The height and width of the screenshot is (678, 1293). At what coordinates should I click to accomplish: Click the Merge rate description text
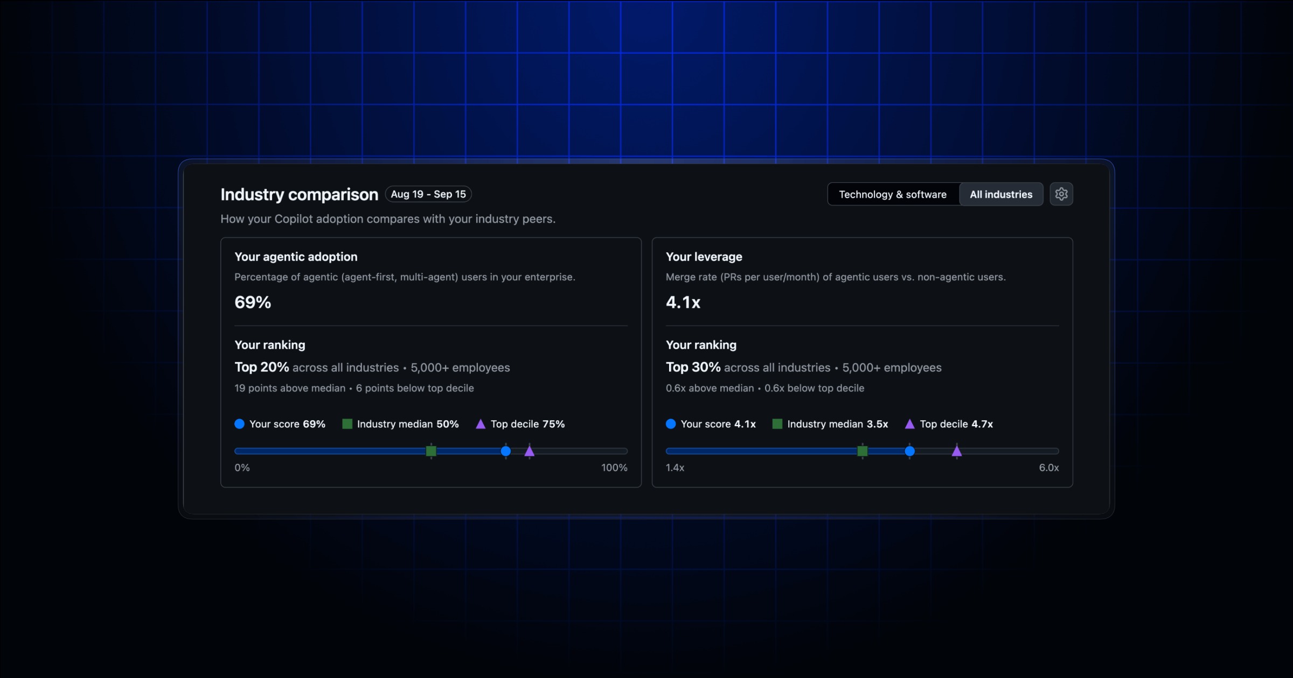pyautogui.click(x=836, y=277)
